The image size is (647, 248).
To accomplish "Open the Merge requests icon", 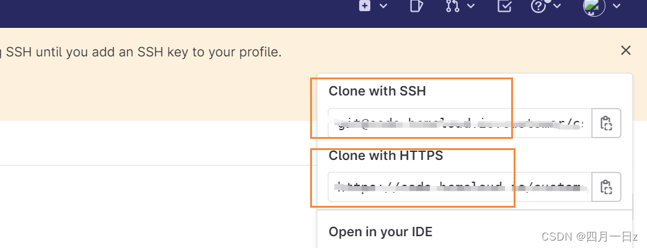I will pyautogui.click(x=453, y=6).
